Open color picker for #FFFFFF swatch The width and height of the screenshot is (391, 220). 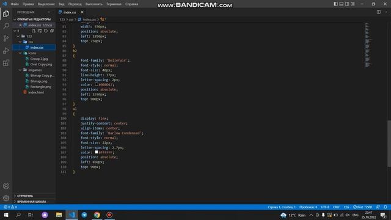[97, 152]
